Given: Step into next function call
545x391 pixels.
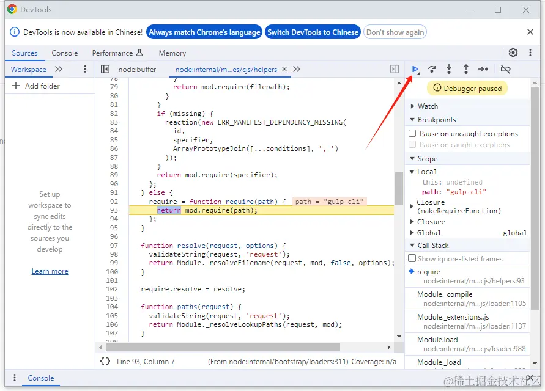Looking at the screenshot, I should tap(449, 70).
